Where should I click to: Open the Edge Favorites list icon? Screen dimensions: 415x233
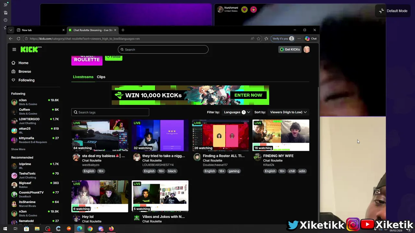tap(266, 39)
